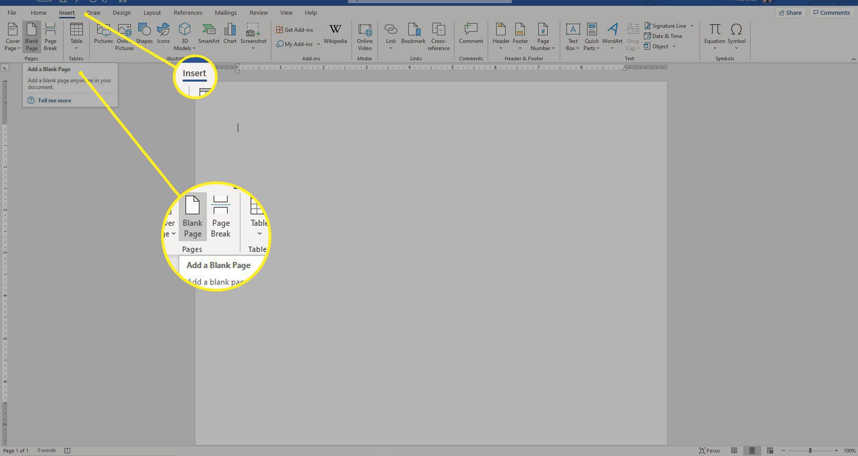The width and height of the screenshot is (858, 456).
Task: Switch to the Review tab
Action: pyautogui.click(x=259, y=13)
